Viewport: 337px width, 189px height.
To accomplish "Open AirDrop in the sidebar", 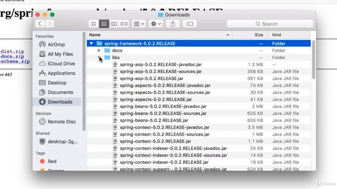I will coord(57,45).
